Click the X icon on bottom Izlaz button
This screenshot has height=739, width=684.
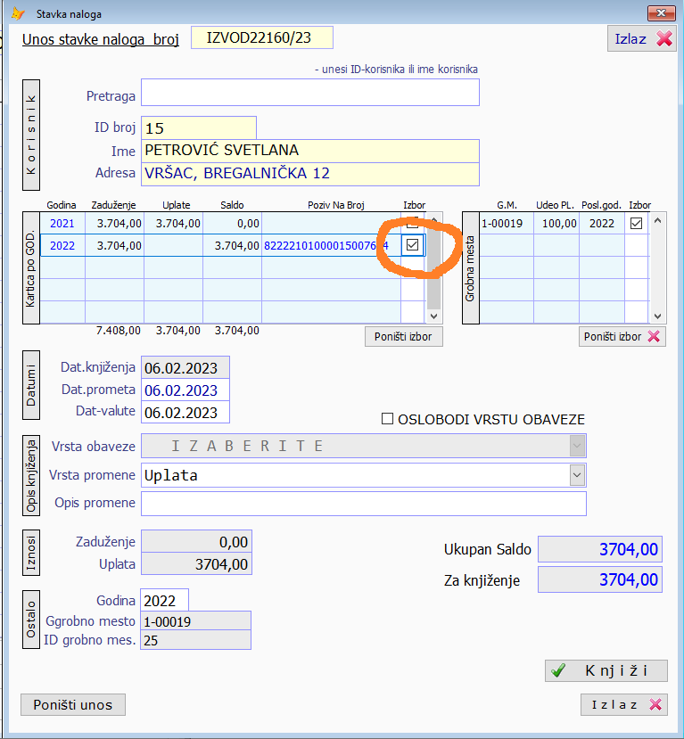click(x=656, y=704)
